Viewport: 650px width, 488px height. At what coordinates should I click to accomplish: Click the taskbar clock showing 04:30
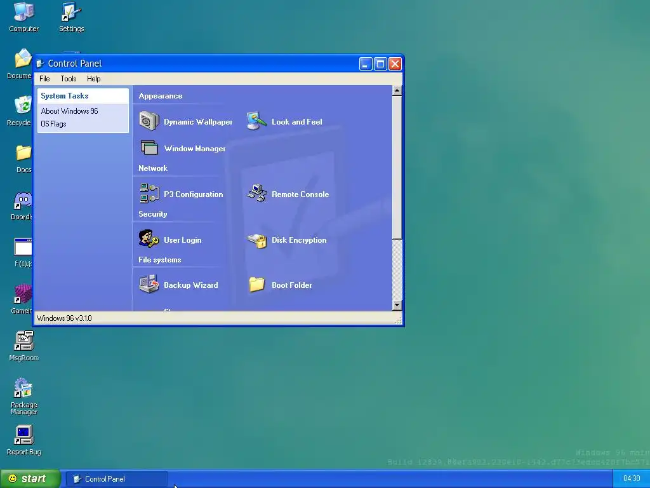tap(632, 478)
